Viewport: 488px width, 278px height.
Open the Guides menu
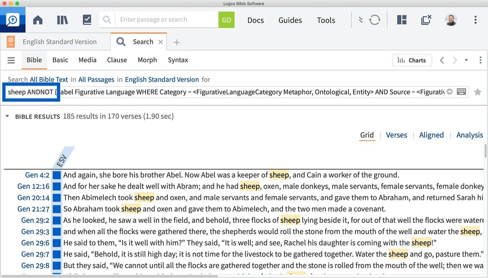(290, 20)
